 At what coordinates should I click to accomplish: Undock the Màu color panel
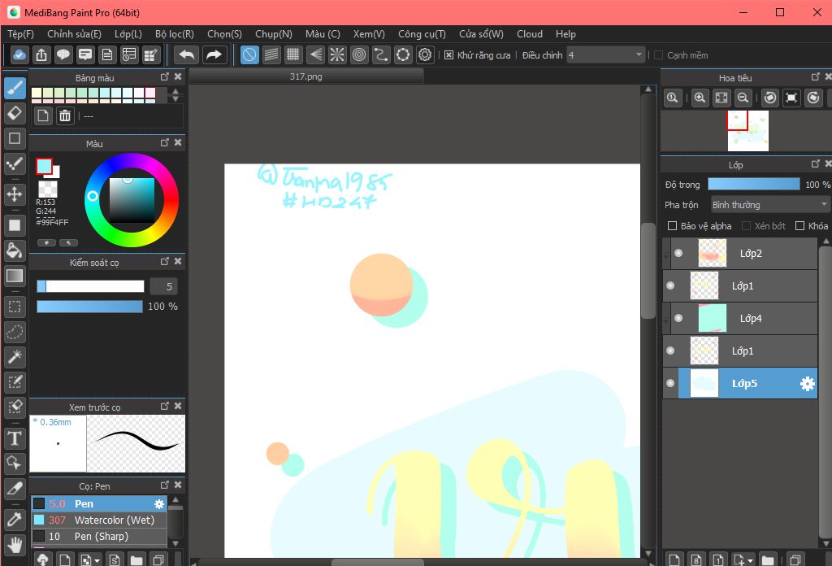pyautogui.click(x=165, y=143)
